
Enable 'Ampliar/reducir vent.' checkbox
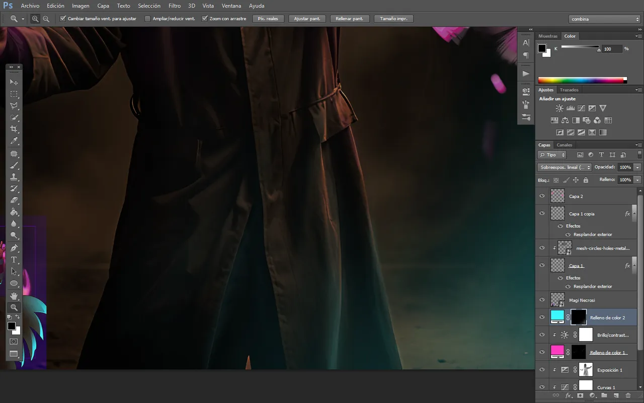[x=147, y=19]
